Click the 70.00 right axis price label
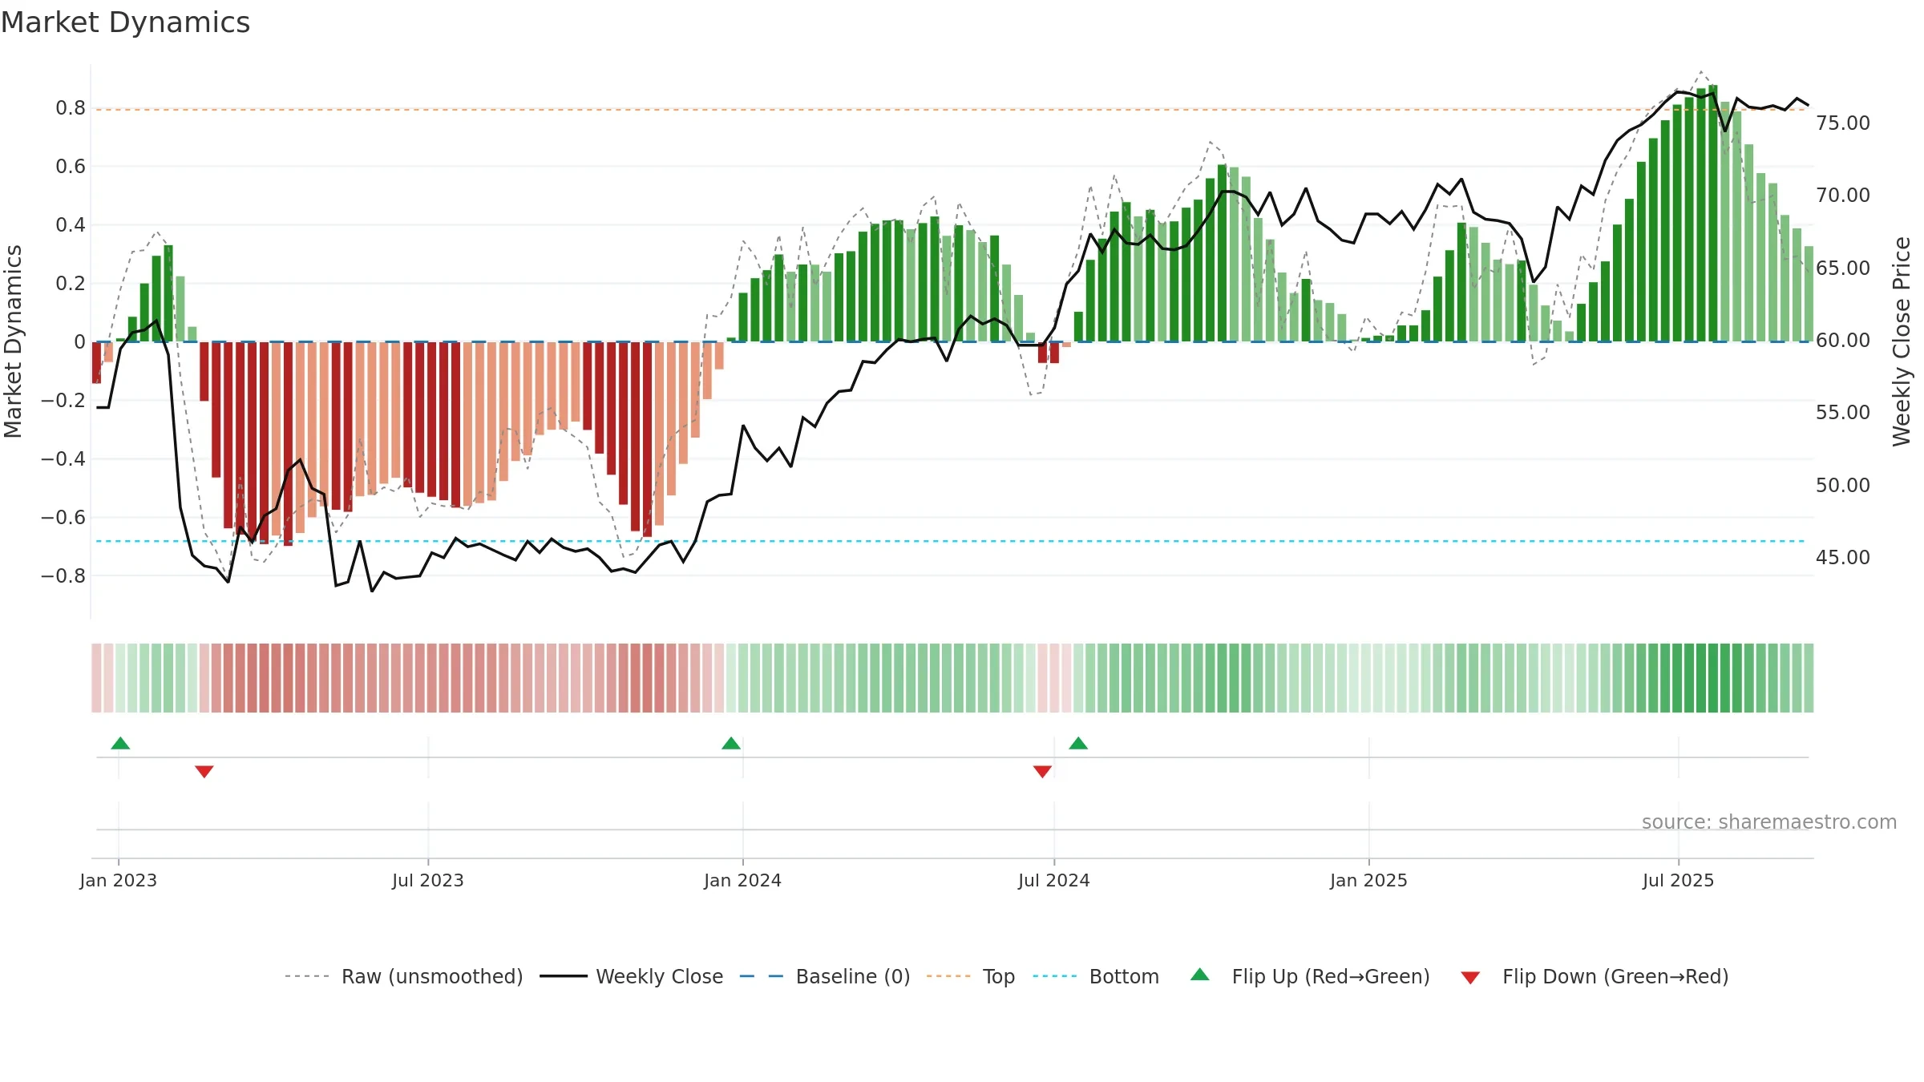The height and width of the screenshot is (1082, 1924). pos(1843,196)
